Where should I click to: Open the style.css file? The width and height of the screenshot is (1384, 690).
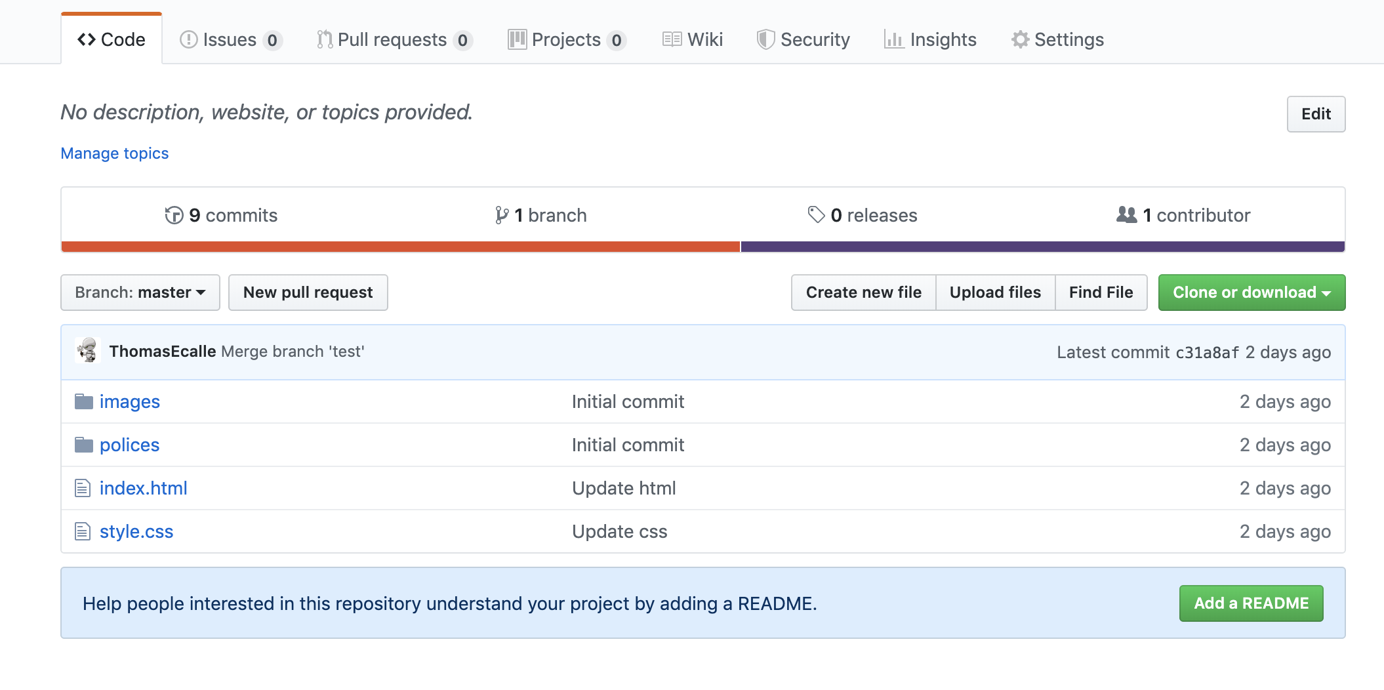[x=136, y=531]
